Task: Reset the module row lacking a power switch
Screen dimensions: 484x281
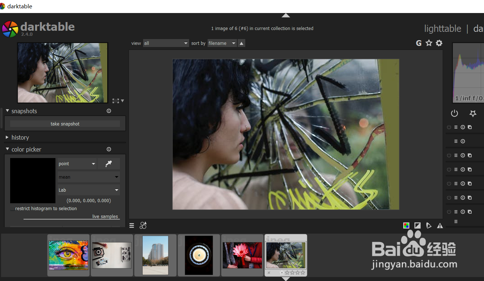Action: [x=463, y=141]
